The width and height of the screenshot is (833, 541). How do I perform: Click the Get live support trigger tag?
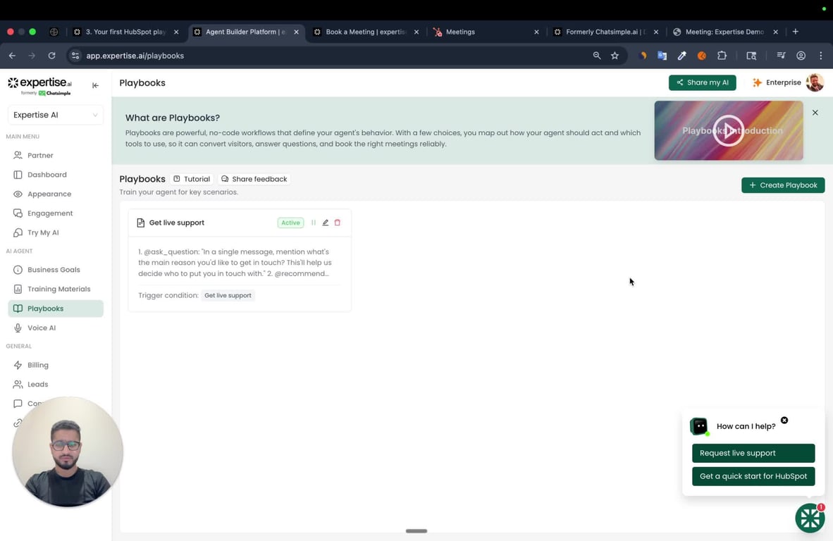pyautogui.click(x=228, y=295)
